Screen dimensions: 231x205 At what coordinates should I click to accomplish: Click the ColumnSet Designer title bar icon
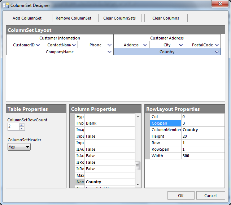pos(6,5)
